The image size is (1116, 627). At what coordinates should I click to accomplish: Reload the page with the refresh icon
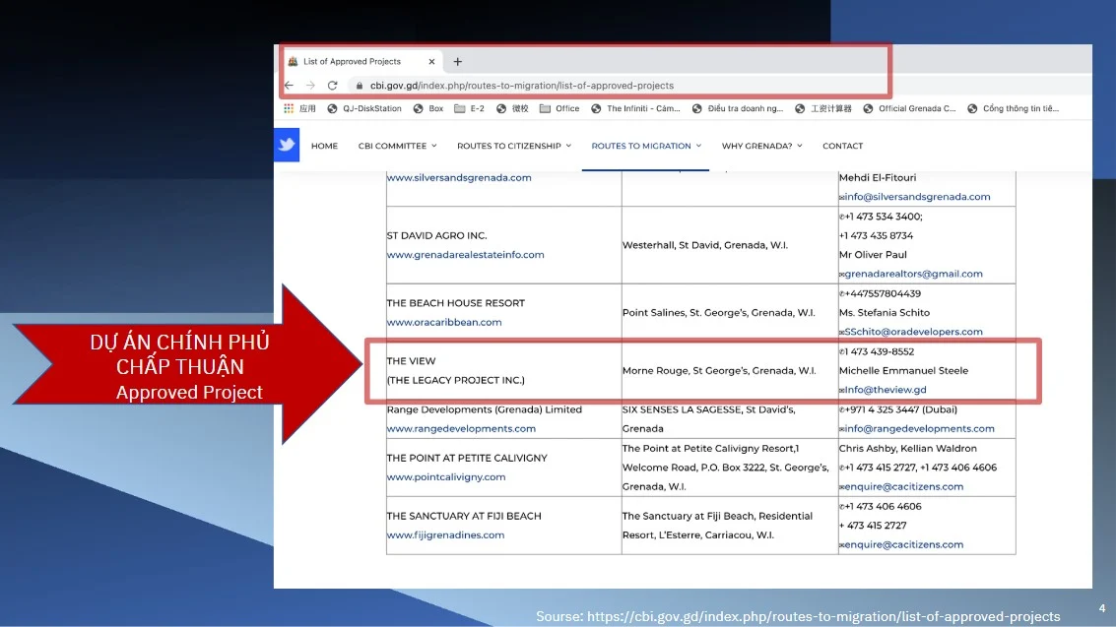[x=332, y=86]
